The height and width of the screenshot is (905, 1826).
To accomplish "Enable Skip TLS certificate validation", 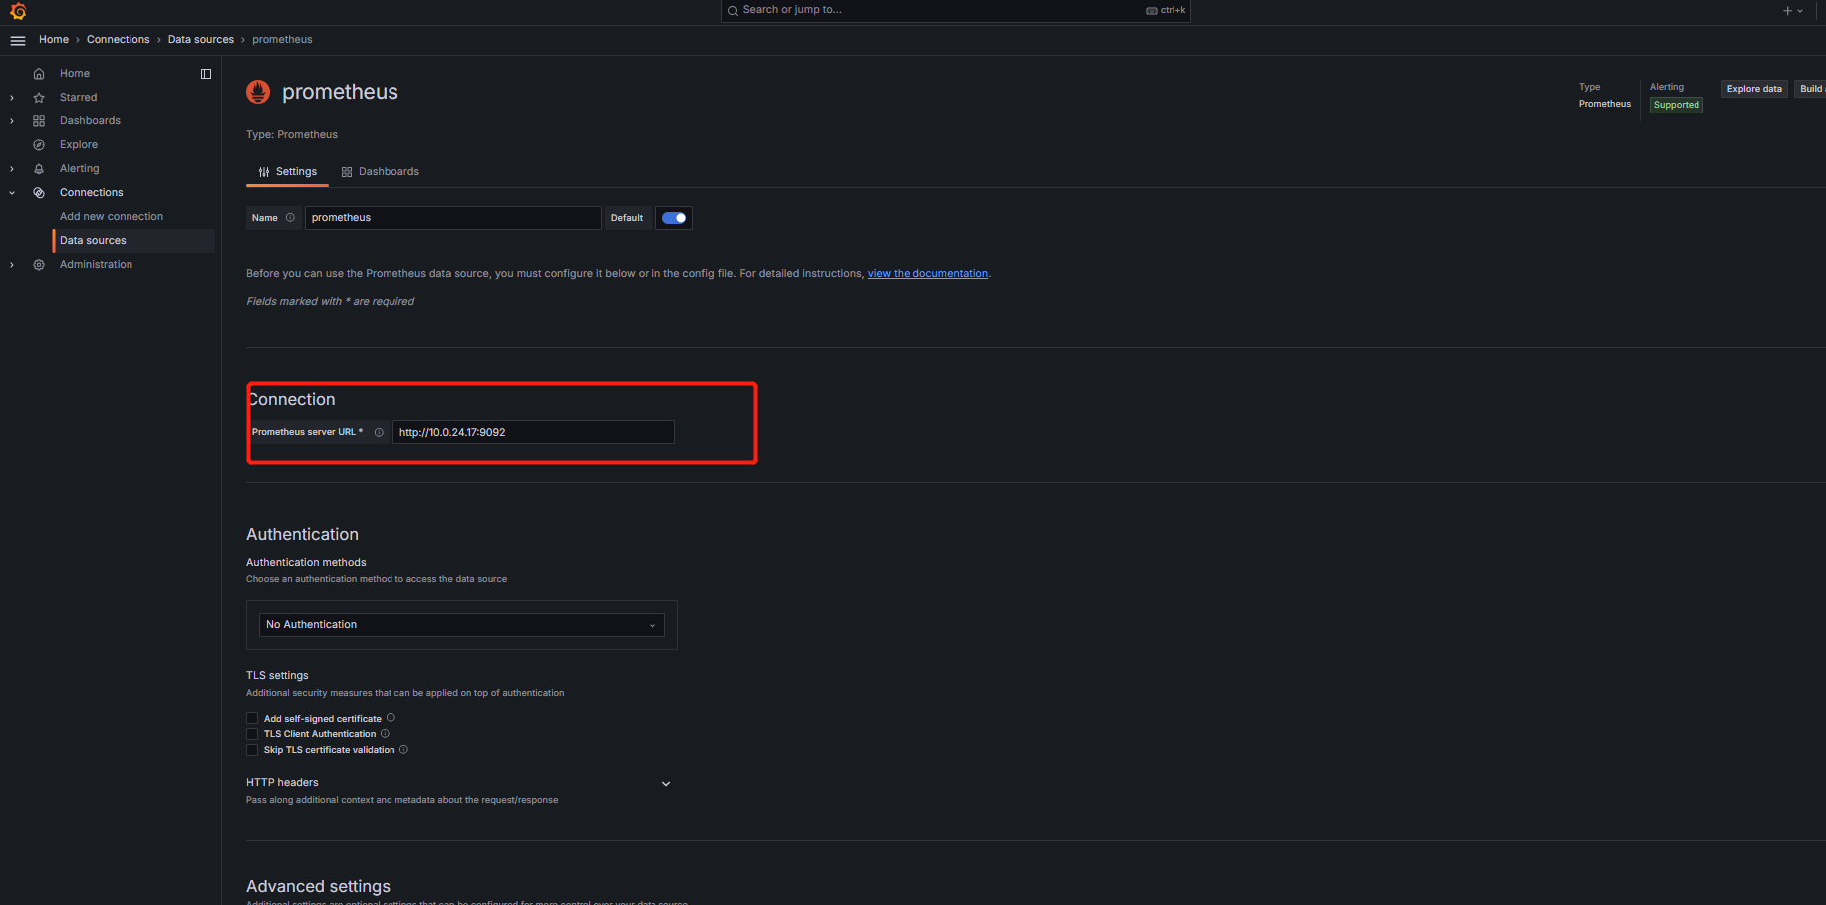I will pyautogui.click(x=252, y=750).
